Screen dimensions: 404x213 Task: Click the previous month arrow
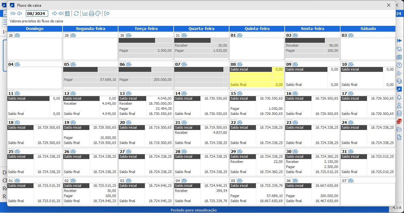[19, 13]
